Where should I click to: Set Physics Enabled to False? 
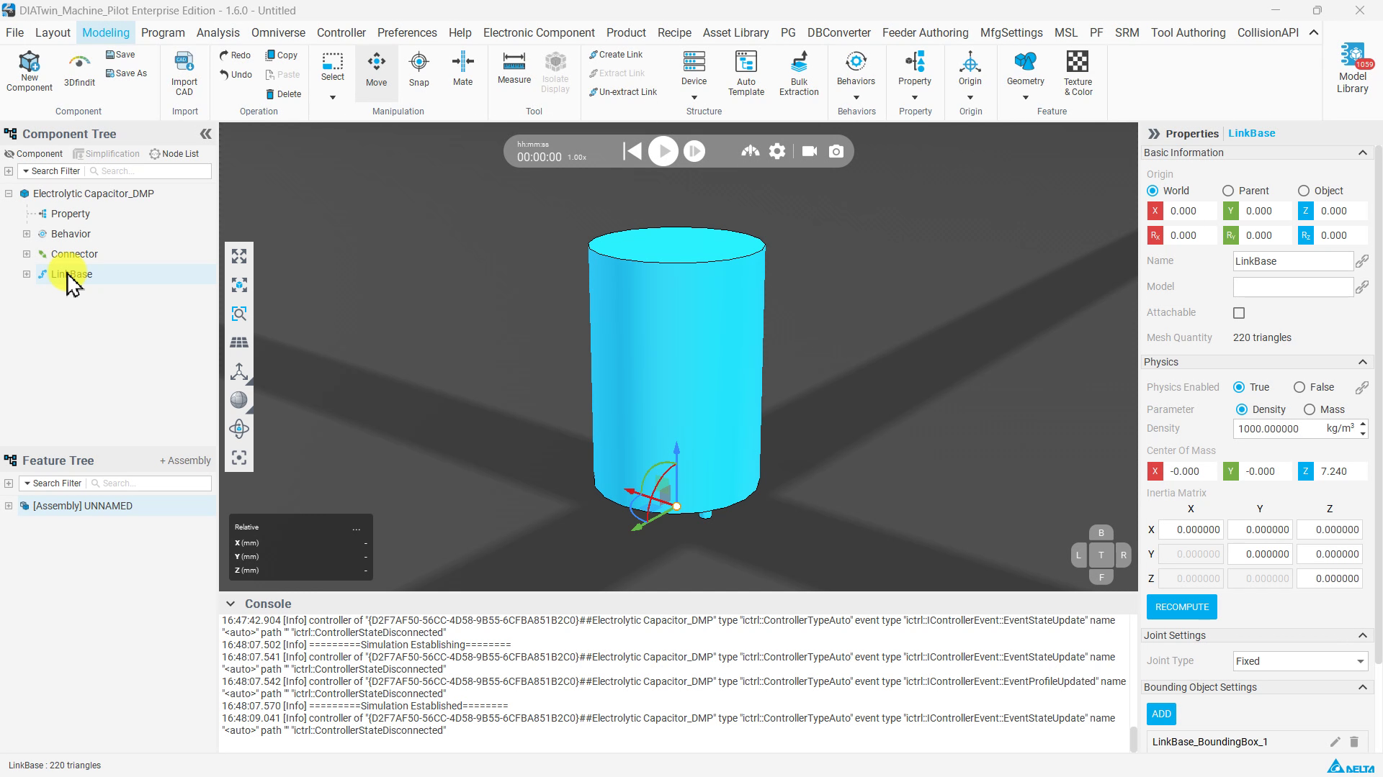(1299, 387)
